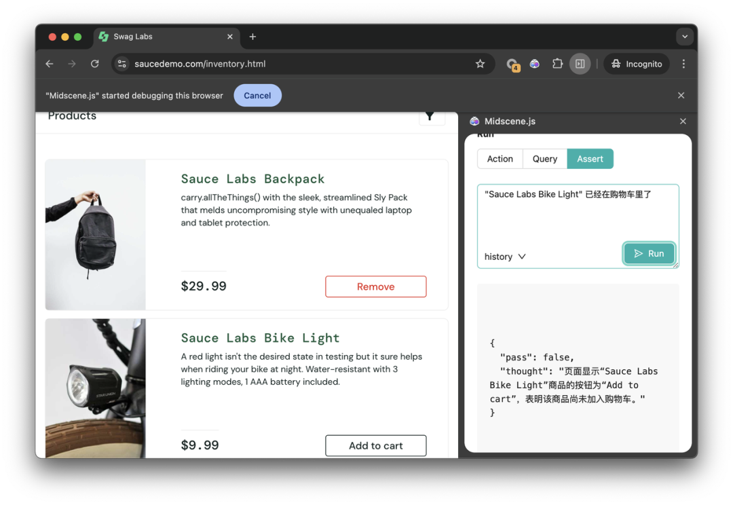Click the Midscene.js logo in panel header

pyautogui.click(x=474, y=121)
